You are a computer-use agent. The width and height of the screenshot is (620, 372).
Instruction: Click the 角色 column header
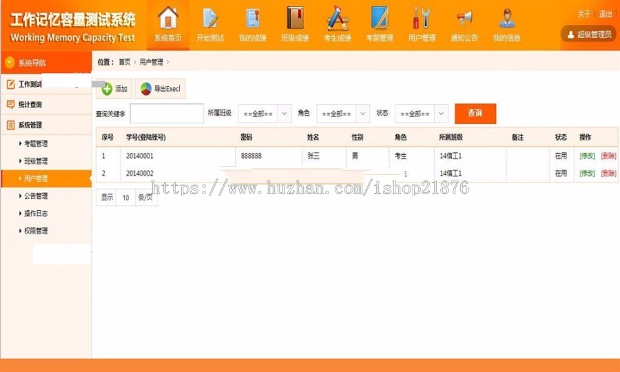click(x=400, y=137)
